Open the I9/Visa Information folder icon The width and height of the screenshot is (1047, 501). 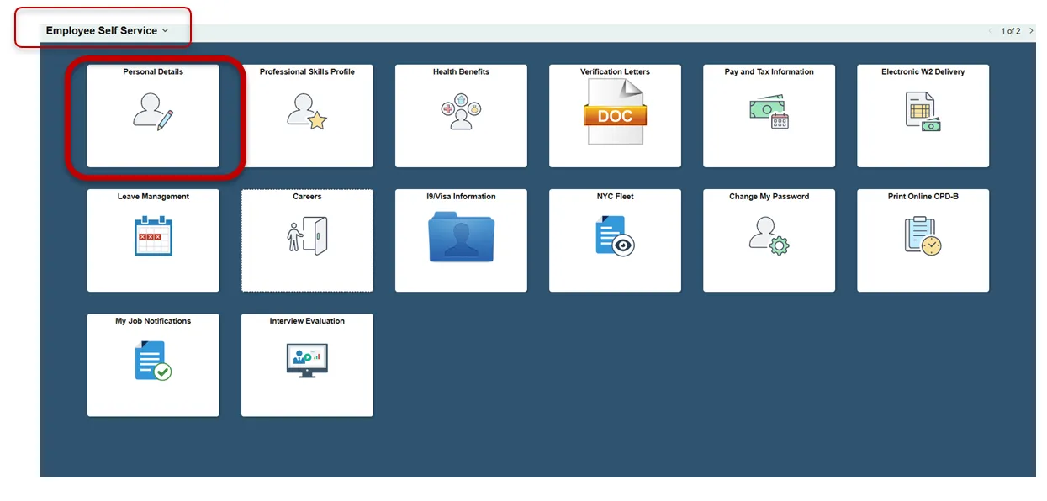click(x=461, y=237)
